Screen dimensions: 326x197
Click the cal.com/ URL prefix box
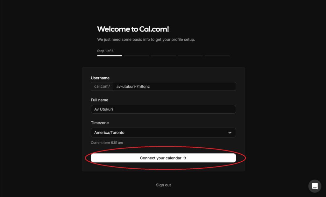tap(102, 87)
